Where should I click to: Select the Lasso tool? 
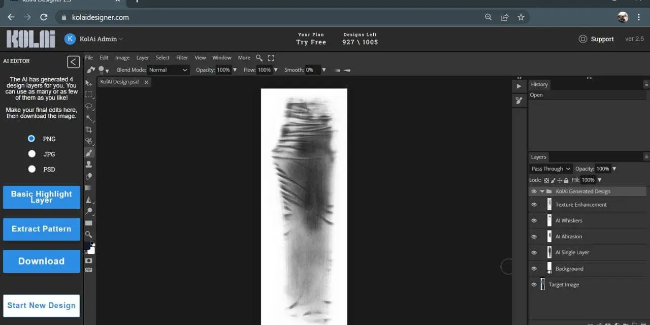coord(89,106)
